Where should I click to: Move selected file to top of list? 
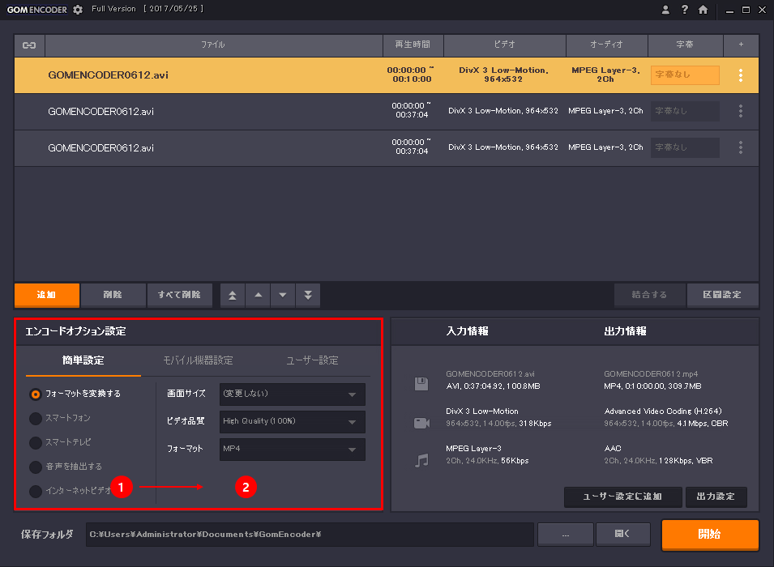(233, 295)
